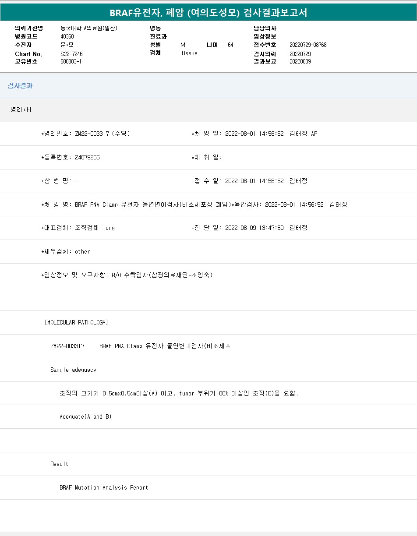Click the '검사결과' section heading

point(20,85)
